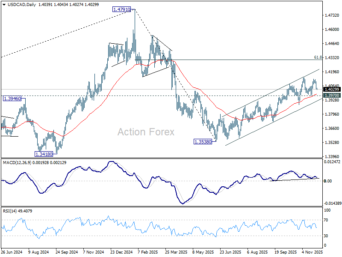The image size is (342, 257).
Task: Click the 1.46000 price axis value
Action: click(x=332, y=30)
